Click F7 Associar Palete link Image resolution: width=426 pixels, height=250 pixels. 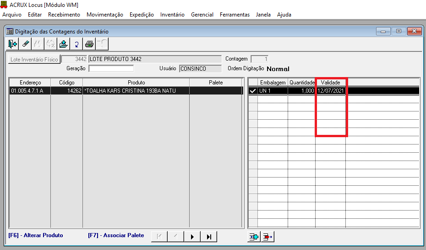pos(116,235)
